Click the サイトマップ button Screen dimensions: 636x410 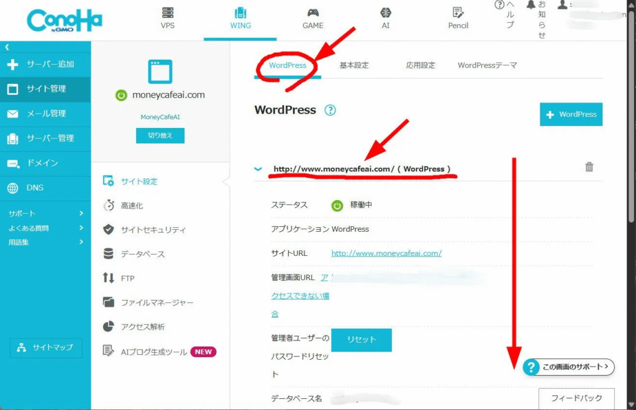[46, 347]
